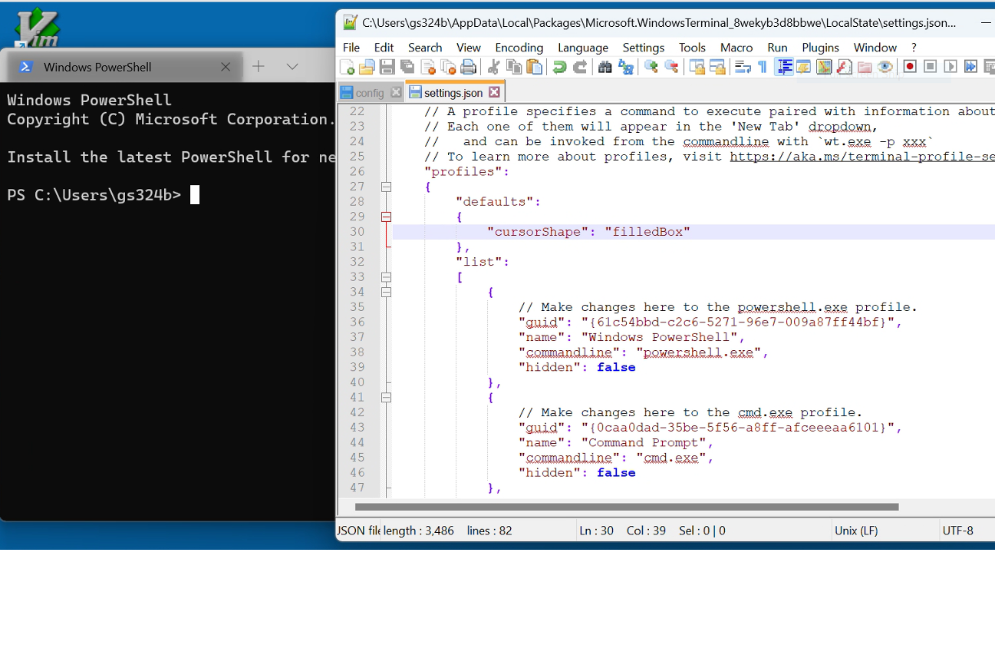This screenshot has width=995, height=645.
Task: Close the Windows PowerShell terminal tab
Action: [226, 67]
